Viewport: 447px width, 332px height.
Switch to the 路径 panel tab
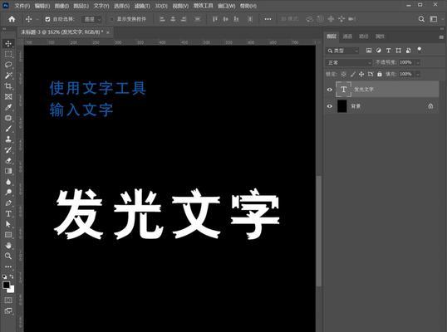click(x=363, y=37)
